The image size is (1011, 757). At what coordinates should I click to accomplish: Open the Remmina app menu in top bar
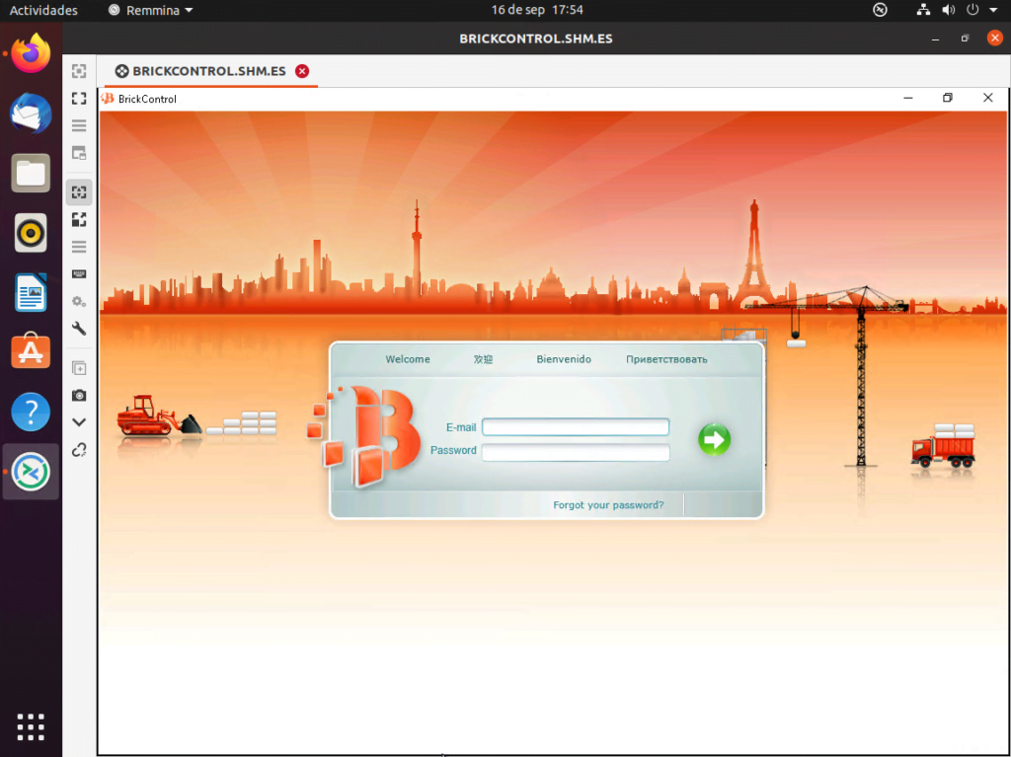[x=150, y=10]
